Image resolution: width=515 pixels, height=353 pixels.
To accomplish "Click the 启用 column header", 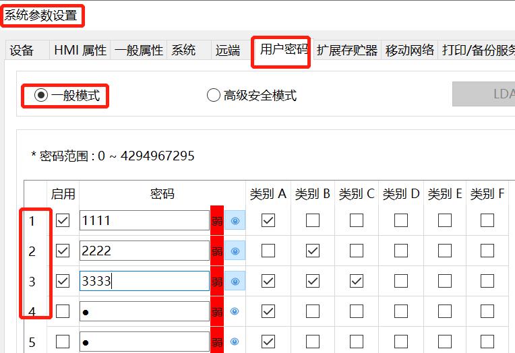I will (x=63, y=194).
